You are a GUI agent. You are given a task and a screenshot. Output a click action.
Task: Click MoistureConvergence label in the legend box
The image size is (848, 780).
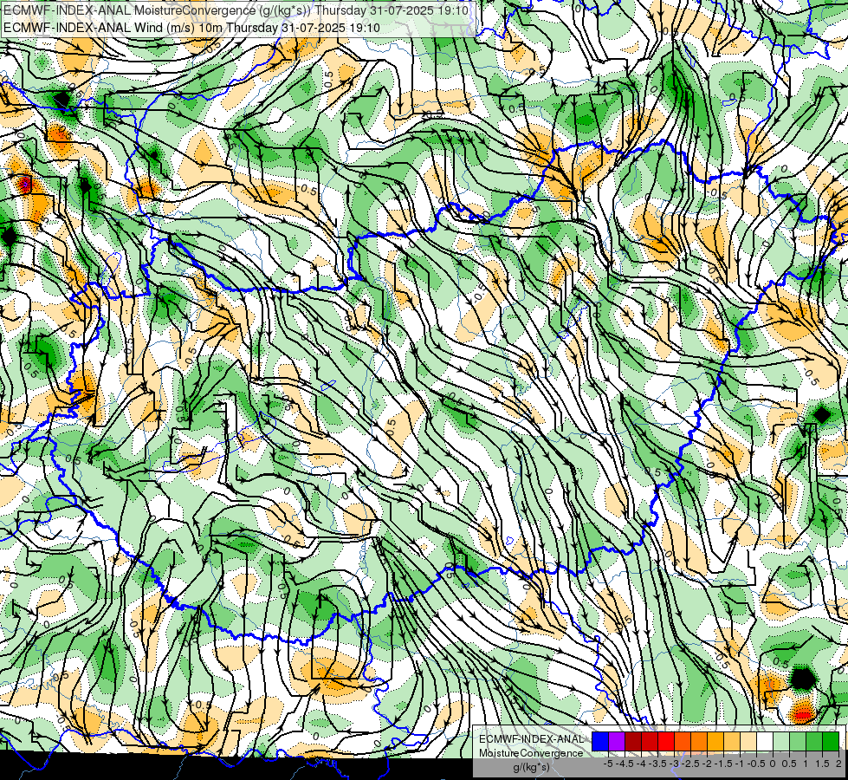[531, 753]
